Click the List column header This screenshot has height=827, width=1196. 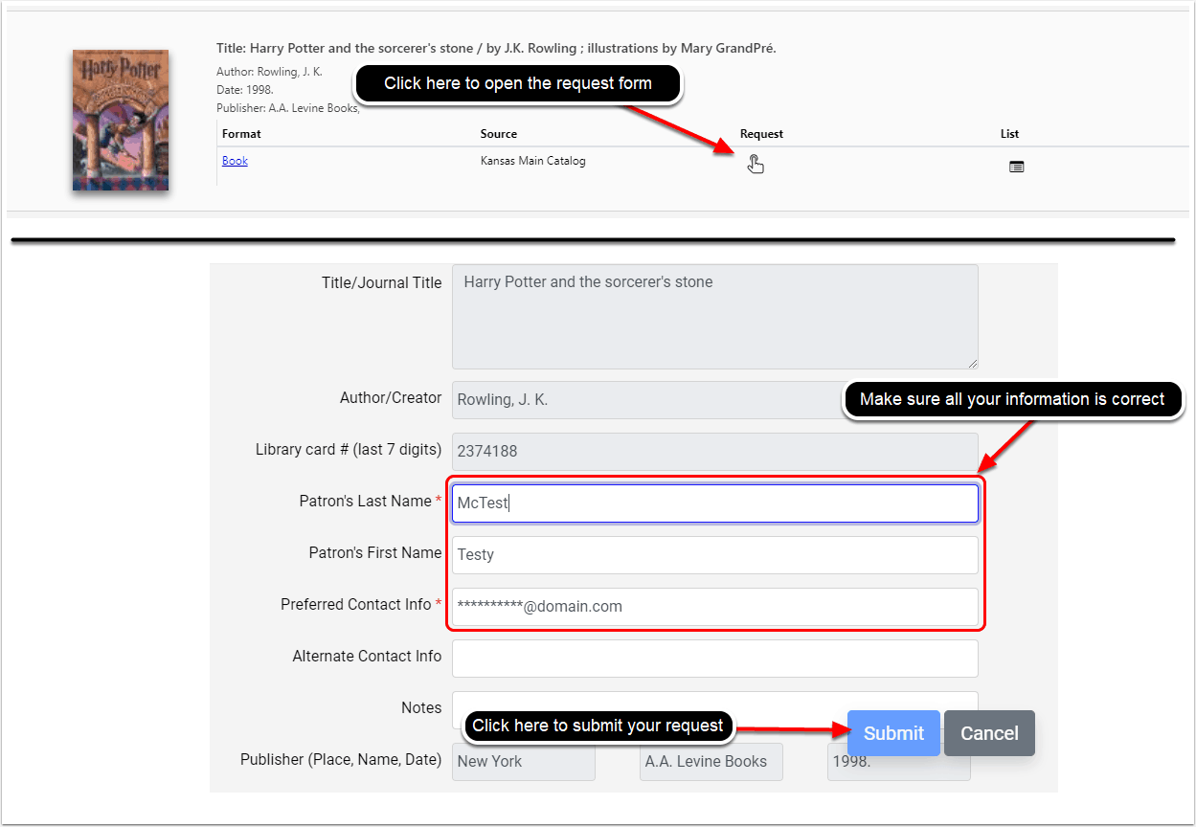tap(1009, 134)
